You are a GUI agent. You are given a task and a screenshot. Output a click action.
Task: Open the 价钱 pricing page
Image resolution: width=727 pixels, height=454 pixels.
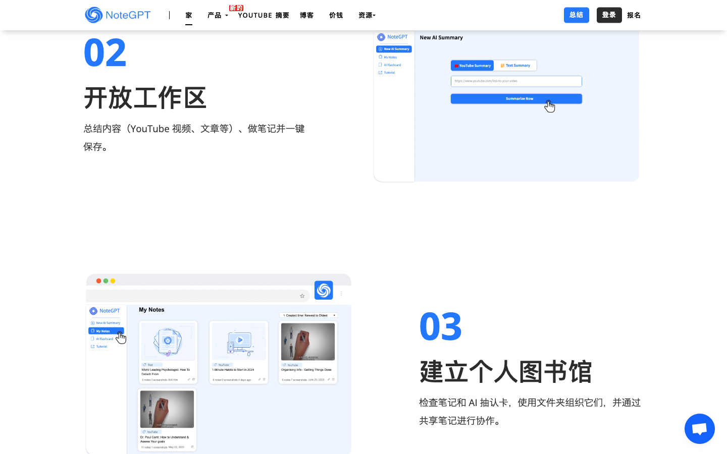coord(336,15)
